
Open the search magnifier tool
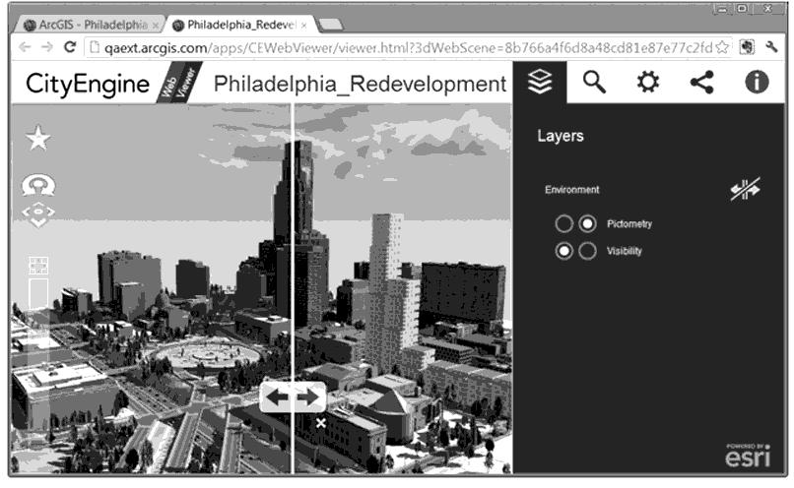tap(594, 82)
